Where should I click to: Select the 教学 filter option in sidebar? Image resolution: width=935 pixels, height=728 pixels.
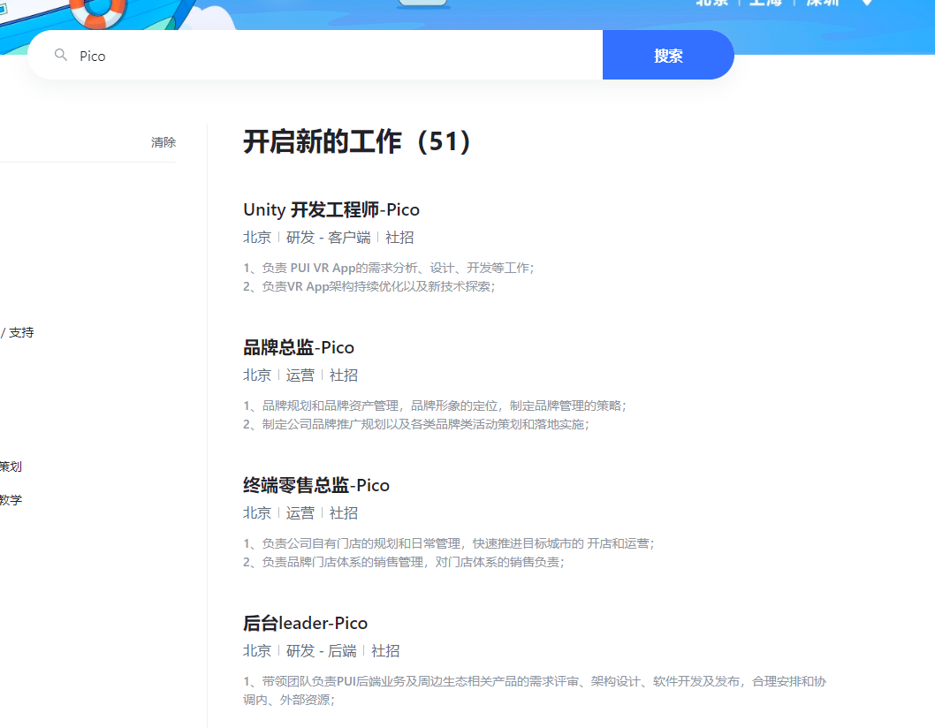(x=11, y=500)
